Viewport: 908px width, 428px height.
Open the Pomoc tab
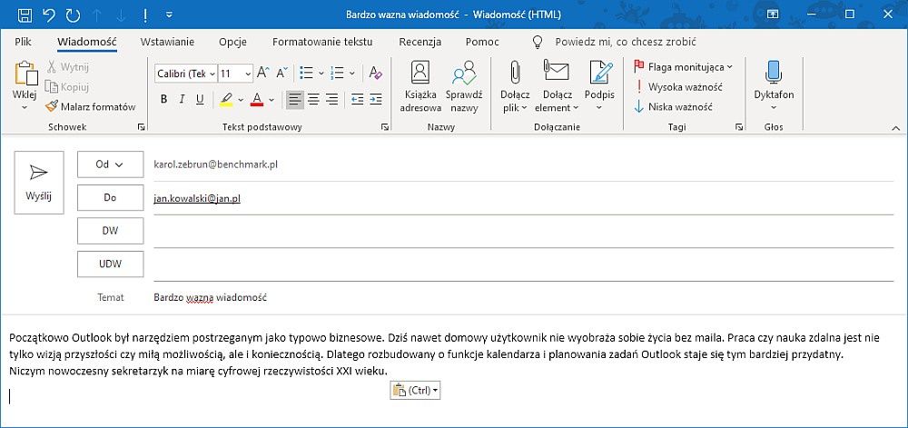482,42
